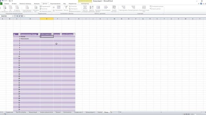Viewport: 206px width, 115px height.
Task: Sort Z to A descending icon
Action: 54,11
